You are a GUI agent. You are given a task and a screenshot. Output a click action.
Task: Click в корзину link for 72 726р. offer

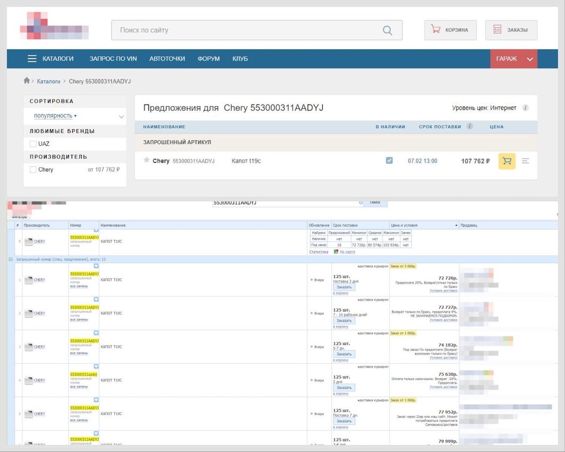click(x=341, y=293)
